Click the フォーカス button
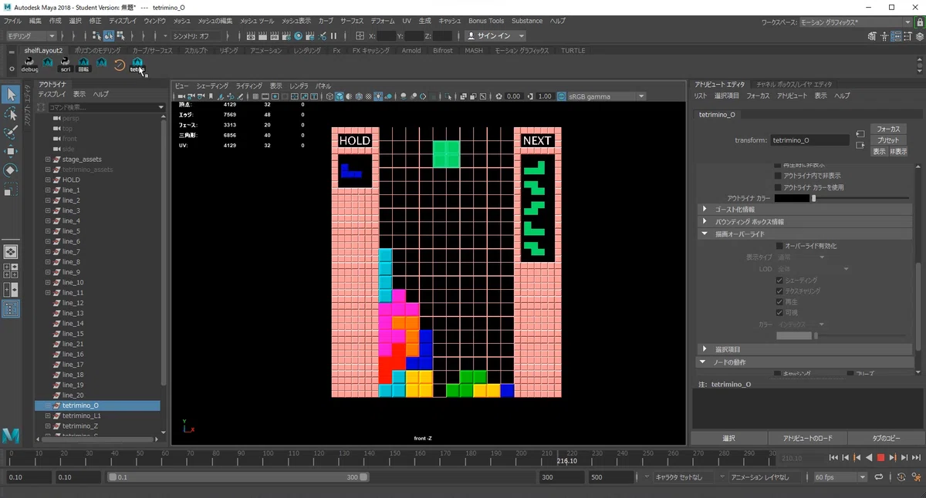Image resolution: width=926 pixels, height=498 pixels. pyautogui.click(x=889, y=129)
